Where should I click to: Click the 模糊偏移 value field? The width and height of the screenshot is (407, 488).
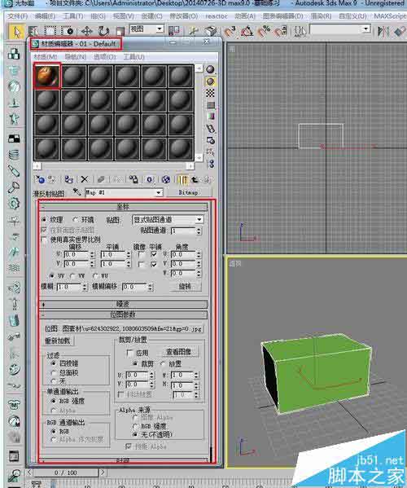[x=134, y=287]
